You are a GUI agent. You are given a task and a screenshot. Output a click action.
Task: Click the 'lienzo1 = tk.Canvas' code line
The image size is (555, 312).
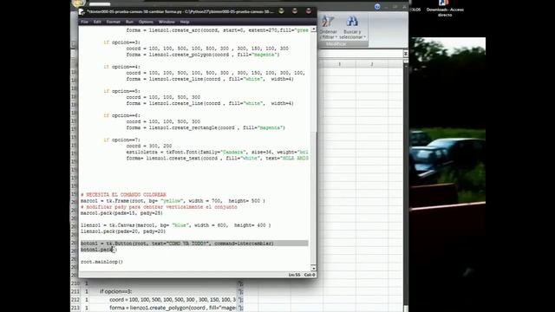pos(175,225)
